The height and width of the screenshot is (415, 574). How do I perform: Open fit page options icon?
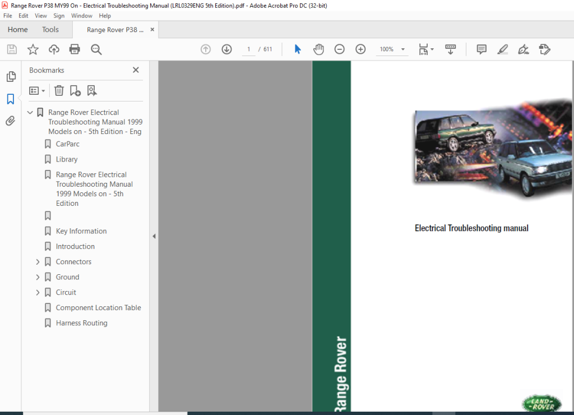426,49
